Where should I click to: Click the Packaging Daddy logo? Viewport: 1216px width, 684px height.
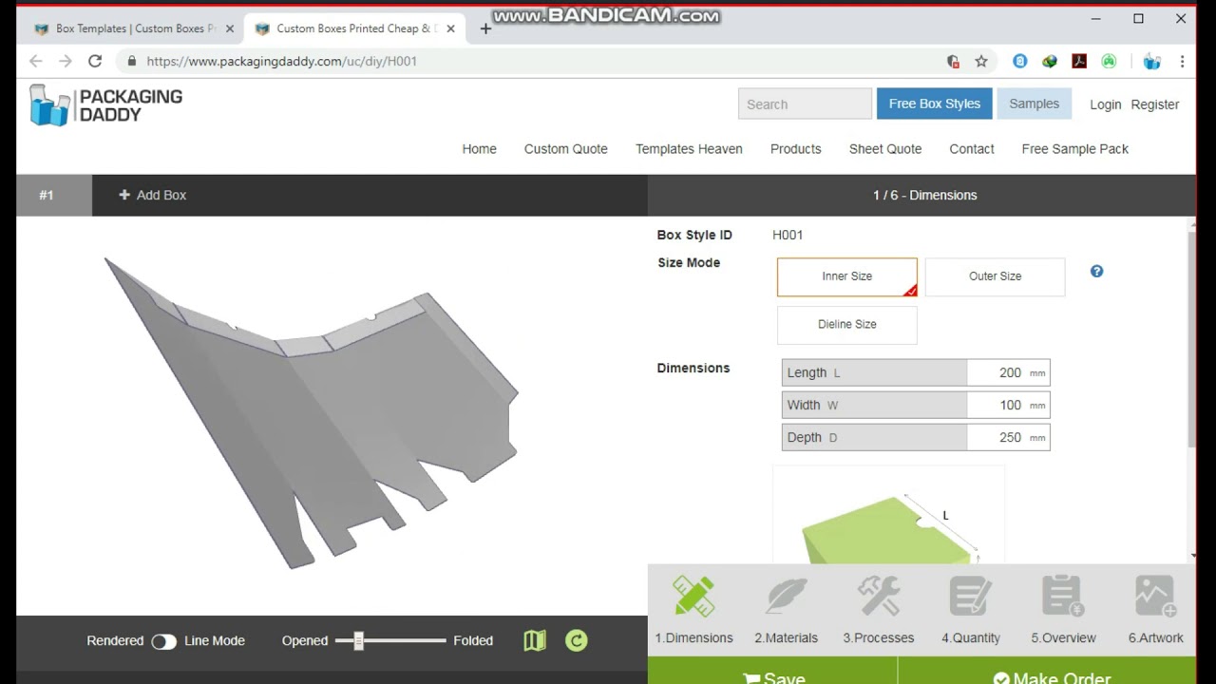105,105
